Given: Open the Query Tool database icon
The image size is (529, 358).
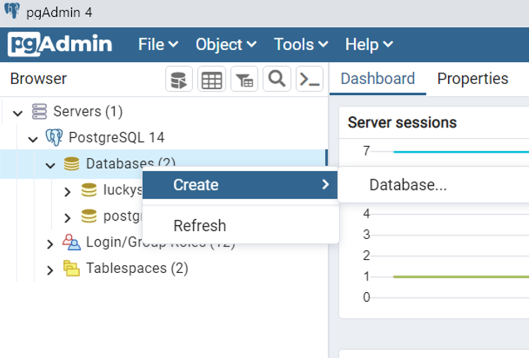Looking at the screenshot, I should click(x=178, y=79).
